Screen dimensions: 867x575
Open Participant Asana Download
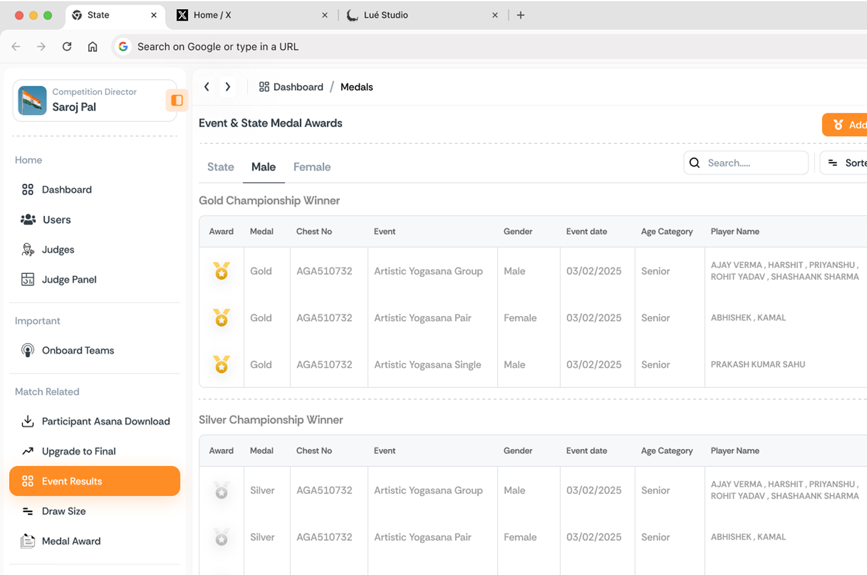(105, 422)
